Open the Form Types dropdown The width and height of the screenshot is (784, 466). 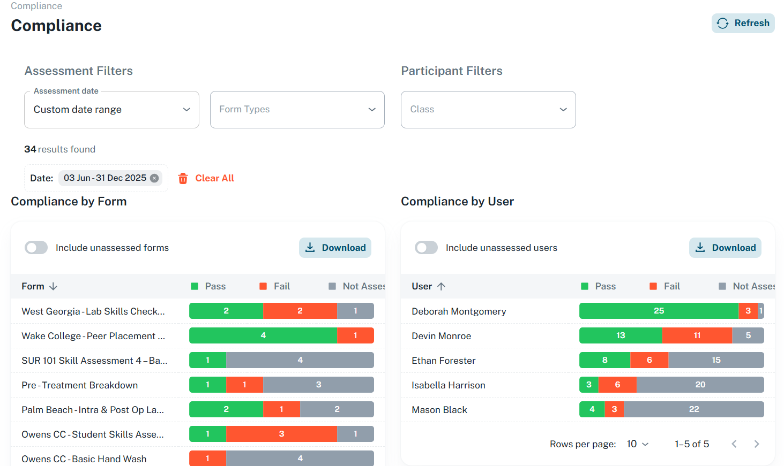pyautogui.click(x=297, y=110)
